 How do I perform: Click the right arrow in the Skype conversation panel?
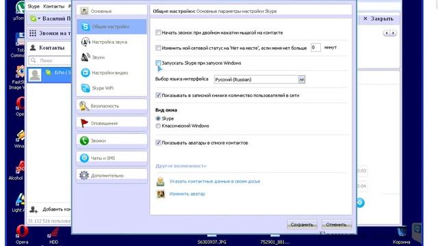click(393, 33)
